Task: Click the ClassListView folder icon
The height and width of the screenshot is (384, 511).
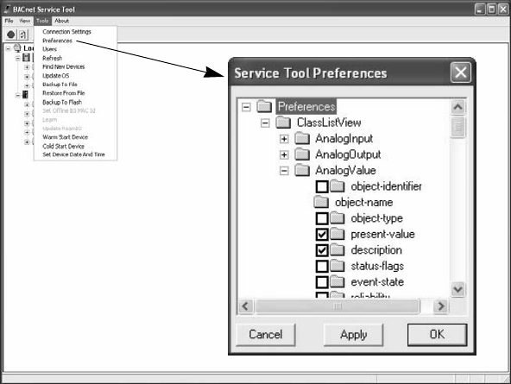Action: [283, 123]
